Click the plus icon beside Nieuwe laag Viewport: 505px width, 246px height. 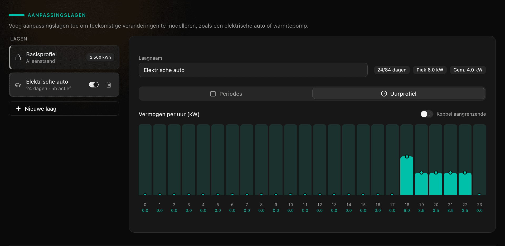18,109
